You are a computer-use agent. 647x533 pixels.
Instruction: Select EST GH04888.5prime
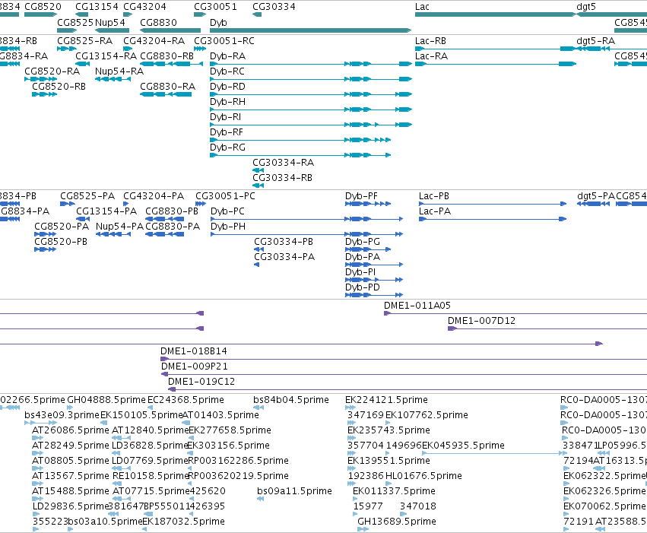point(106,400)
